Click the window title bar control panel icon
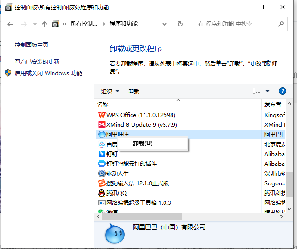This screenshot has width=297, height=249. click(8, 7)
